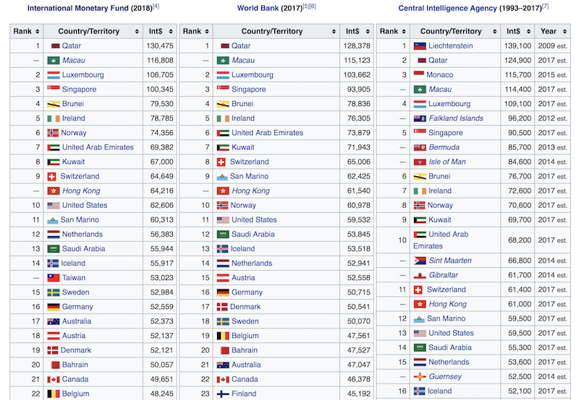Select year 2009 est. for Liechtenstein

(552, 45)
